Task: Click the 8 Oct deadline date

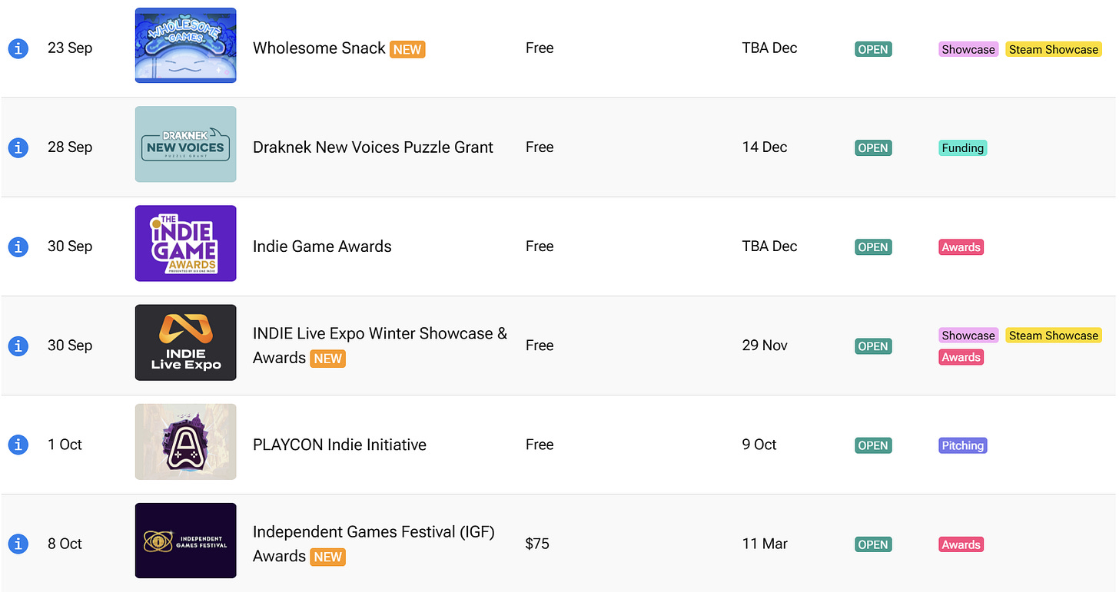Action: (x=65, y=543)
